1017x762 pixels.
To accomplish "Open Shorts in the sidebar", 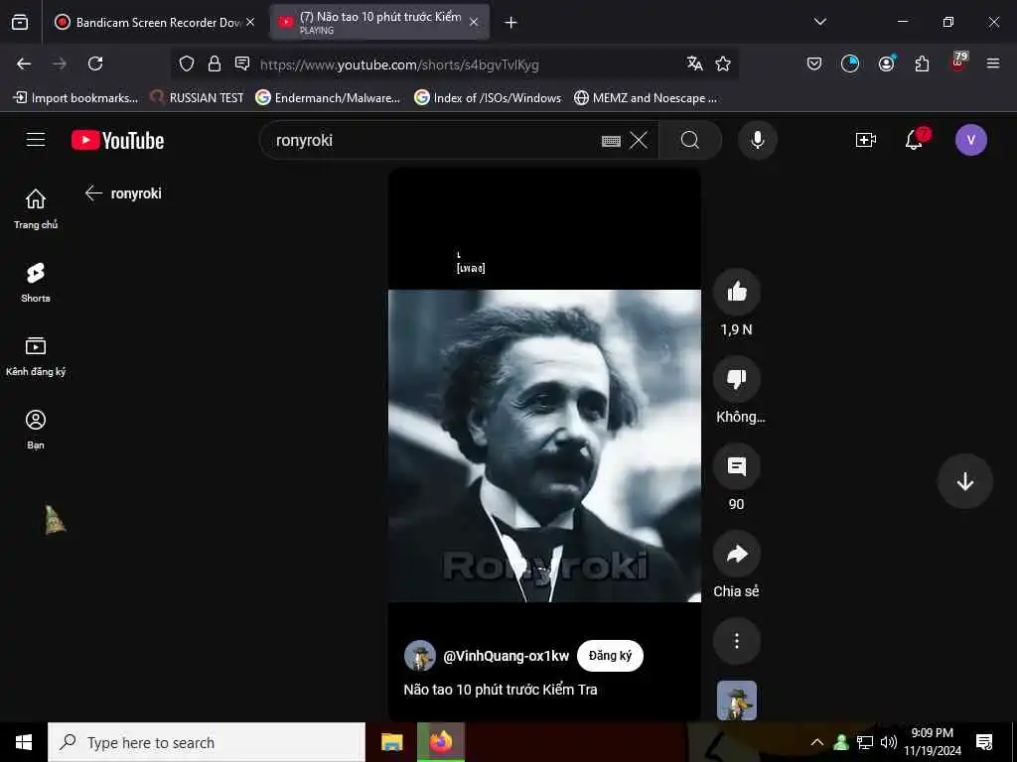I will 36,283.
